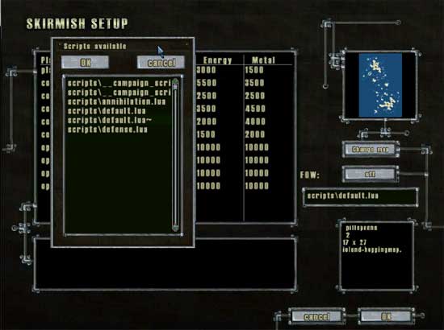444x330 pixels.
Task: Open the scripts\default.lua script field
Action: pyautogui.click(x=360, y=196)
